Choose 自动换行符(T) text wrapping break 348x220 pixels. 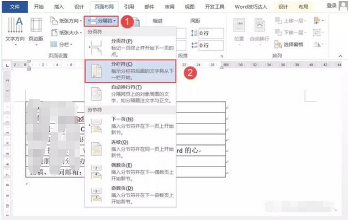click(x=130, y=94)
